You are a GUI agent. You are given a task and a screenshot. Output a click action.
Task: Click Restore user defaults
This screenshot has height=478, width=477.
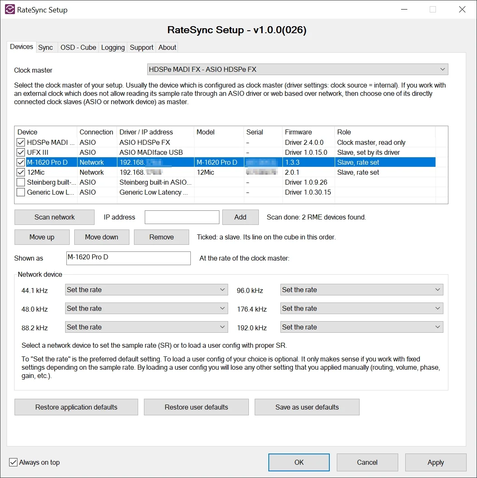pos(196,407)
